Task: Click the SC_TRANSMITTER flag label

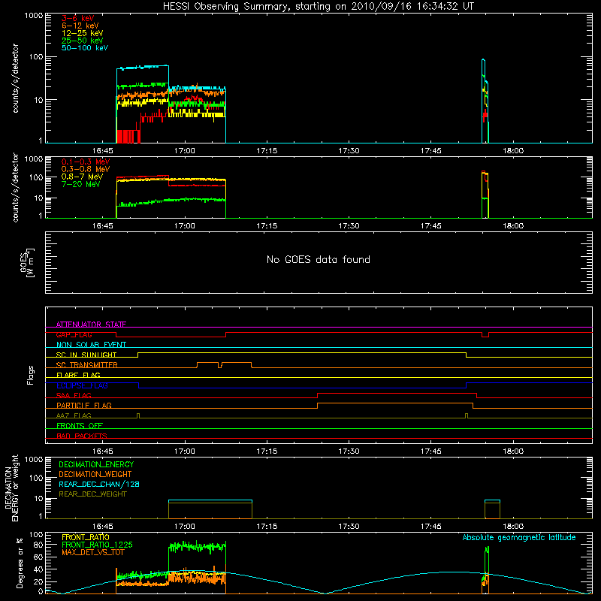Action: point(87,365)
